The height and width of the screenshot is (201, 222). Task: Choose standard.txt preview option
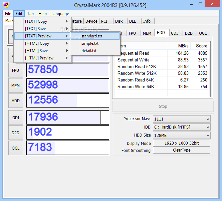[x=95, y=36]
